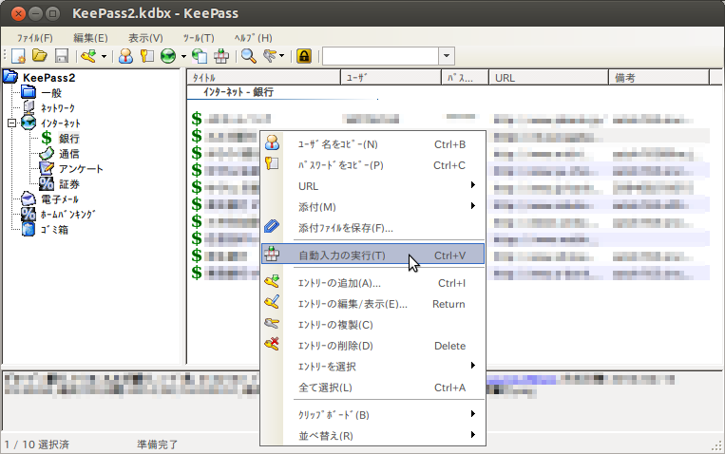The width and height of the screenshot is (725, 454).
Task: Select the 一般 group in tree
Action: (51, 93)
